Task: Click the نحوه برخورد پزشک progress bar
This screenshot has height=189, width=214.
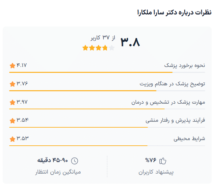Action: (x=107, y=72)
